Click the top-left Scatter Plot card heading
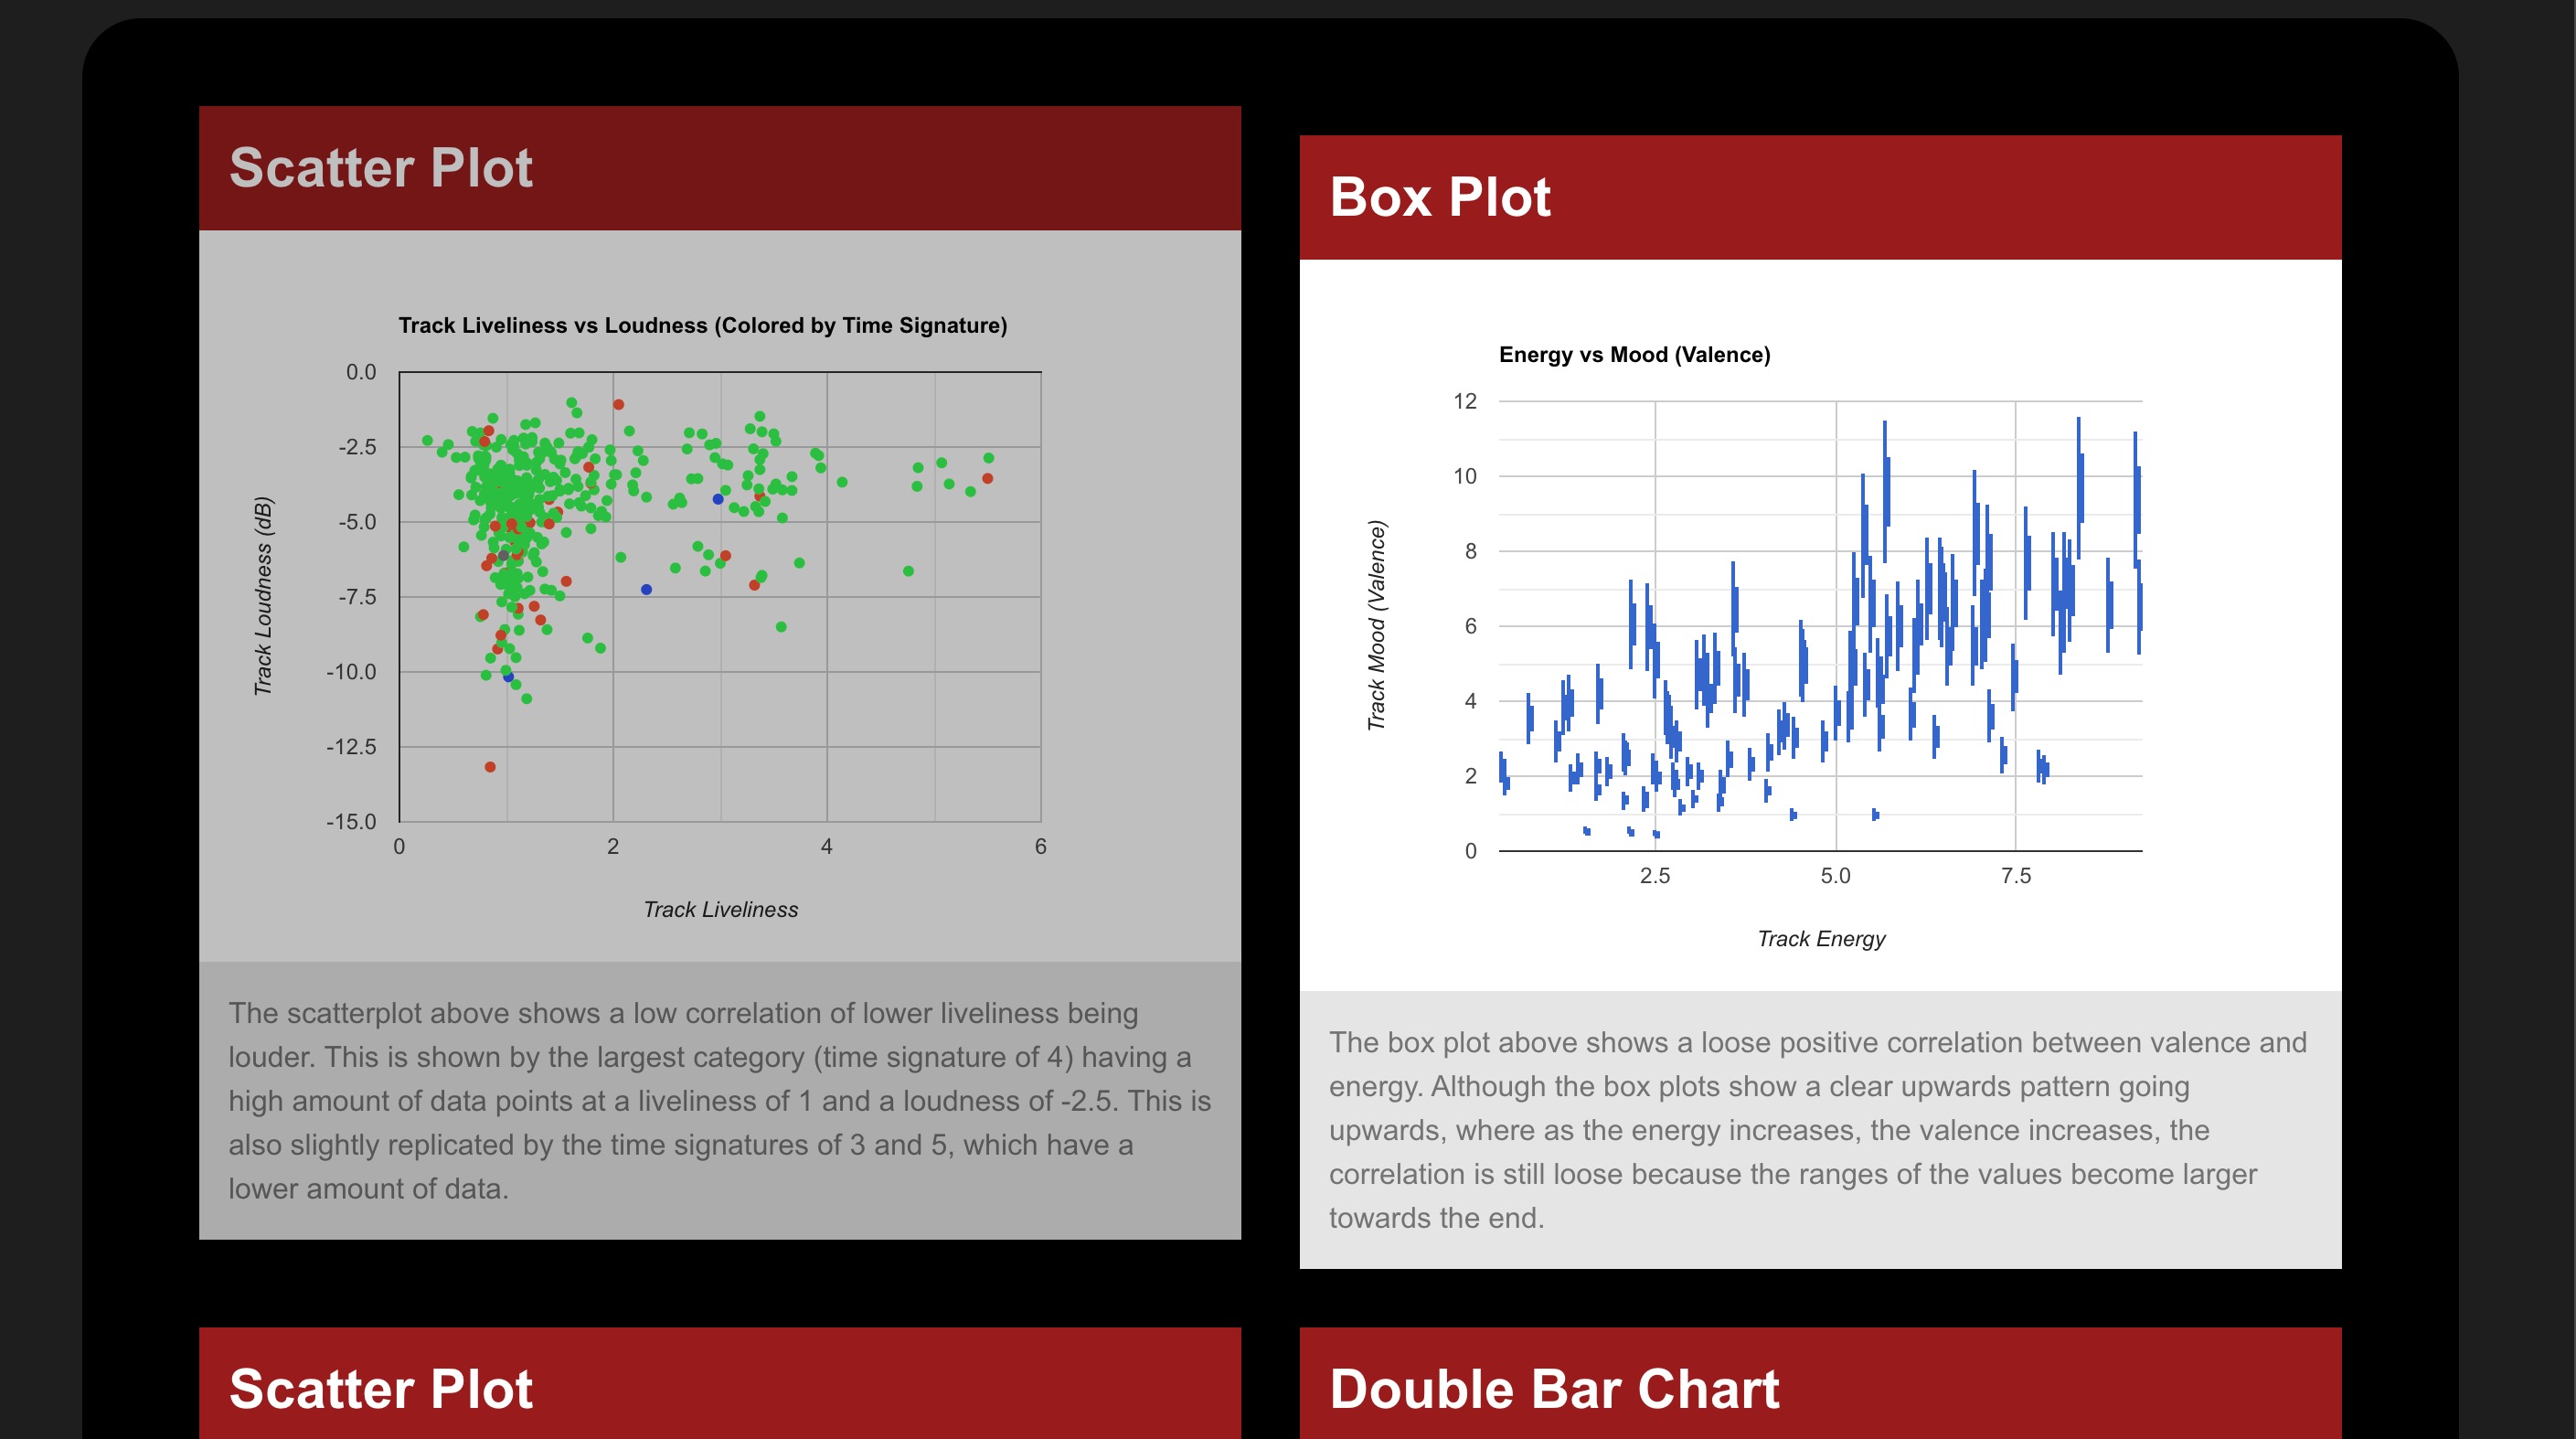Viewport: 2576px width, 1439px height. point(380,168)
